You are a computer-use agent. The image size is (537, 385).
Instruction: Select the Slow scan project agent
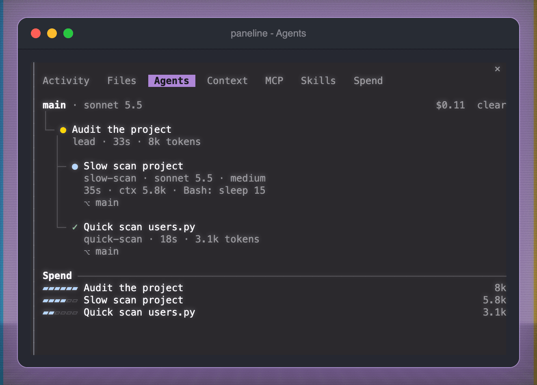pos(133,166)
